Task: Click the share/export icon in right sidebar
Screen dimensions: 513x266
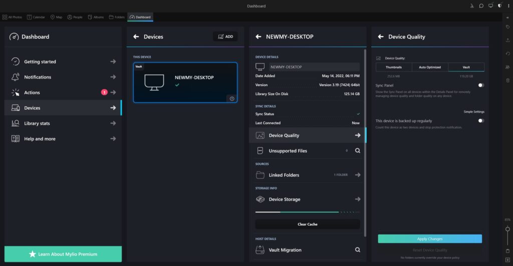Action: tap(507, 40)
